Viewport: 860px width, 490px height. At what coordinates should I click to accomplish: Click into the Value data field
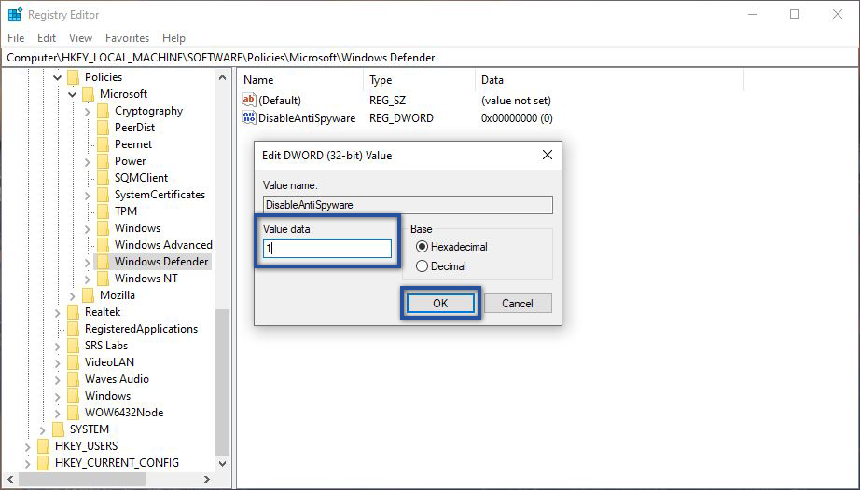pyautogui.click(x=326, y=249)
